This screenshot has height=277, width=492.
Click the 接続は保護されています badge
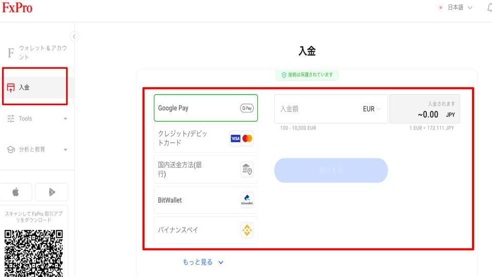point(307,75)
